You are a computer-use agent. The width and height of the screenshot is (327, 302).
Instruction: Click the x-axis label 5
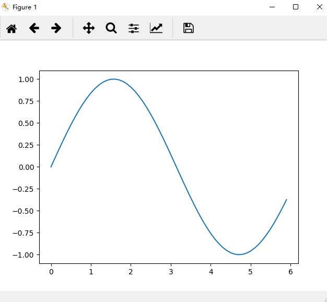tap(251, 272)
